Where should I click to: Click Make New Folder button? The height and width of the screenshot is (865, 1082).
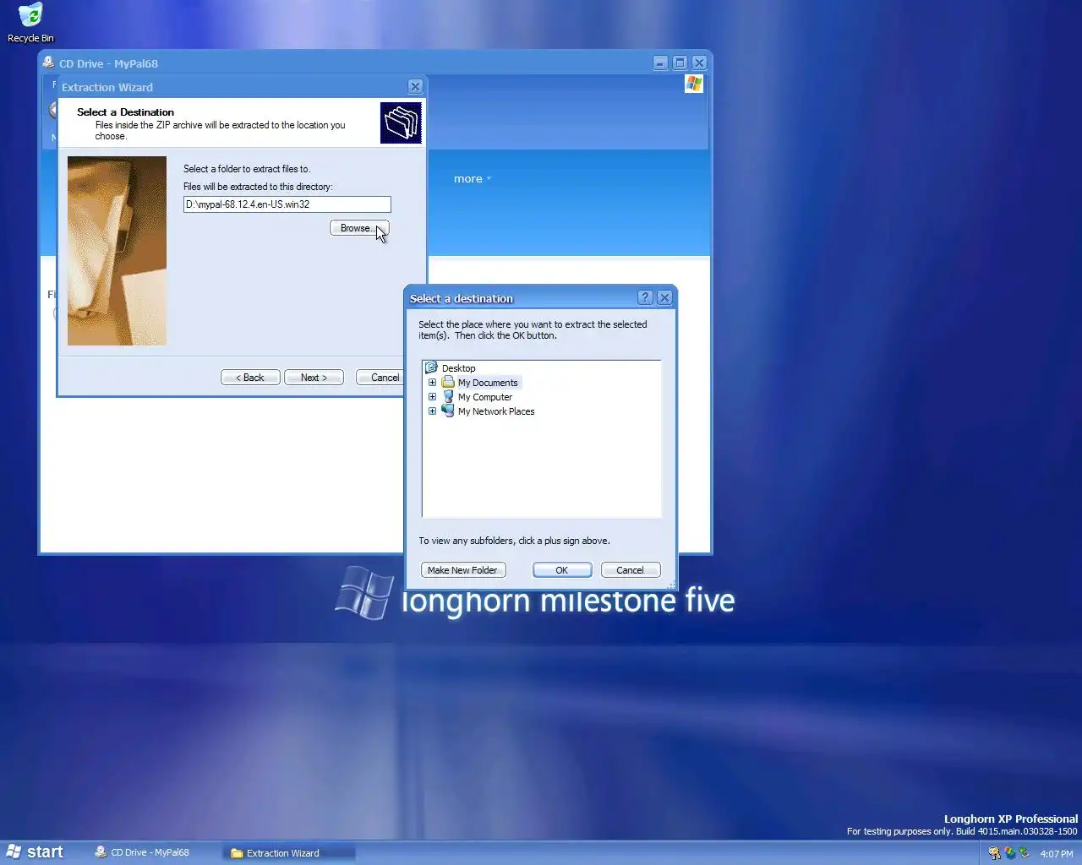pos(463,570)
